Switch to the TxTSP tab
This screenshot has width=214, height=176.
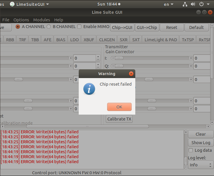pyautogui.click(x=188, y=40)
